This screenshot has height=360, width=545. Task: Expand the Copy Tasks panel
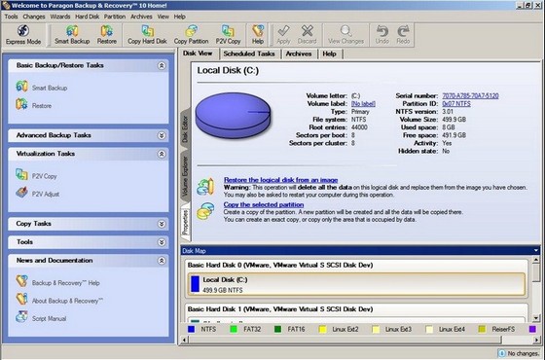pyautogui.click(x=162, y=224)
